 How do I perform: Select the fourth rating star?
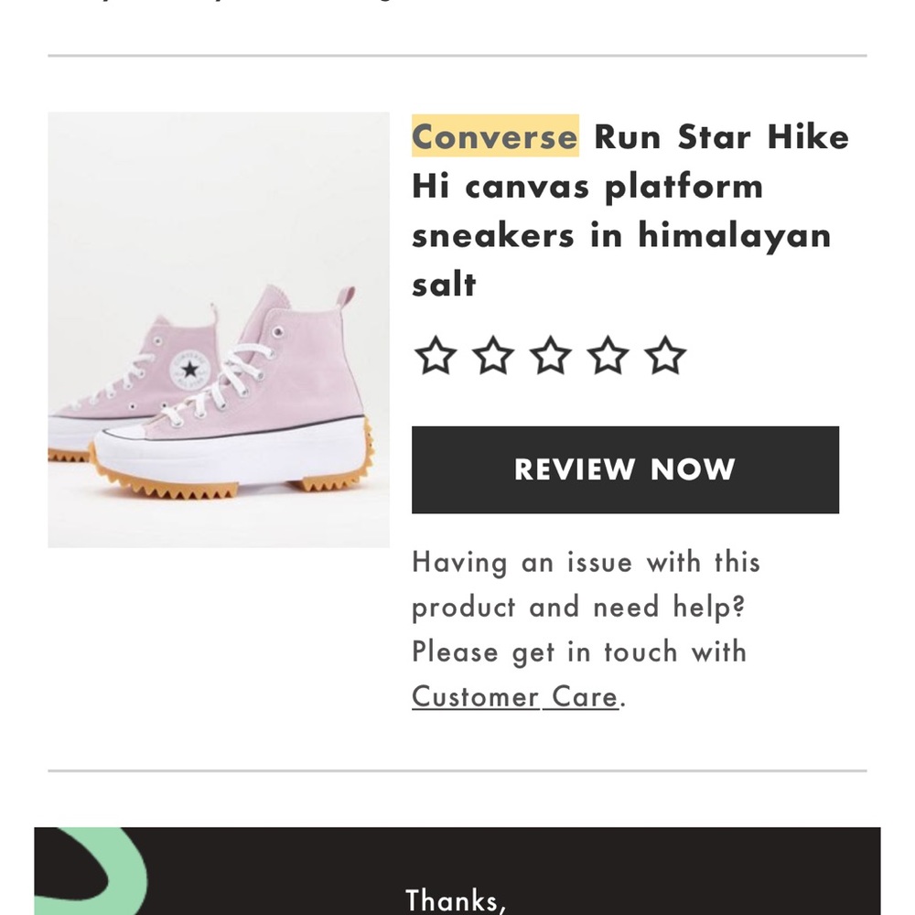[608, 356]
